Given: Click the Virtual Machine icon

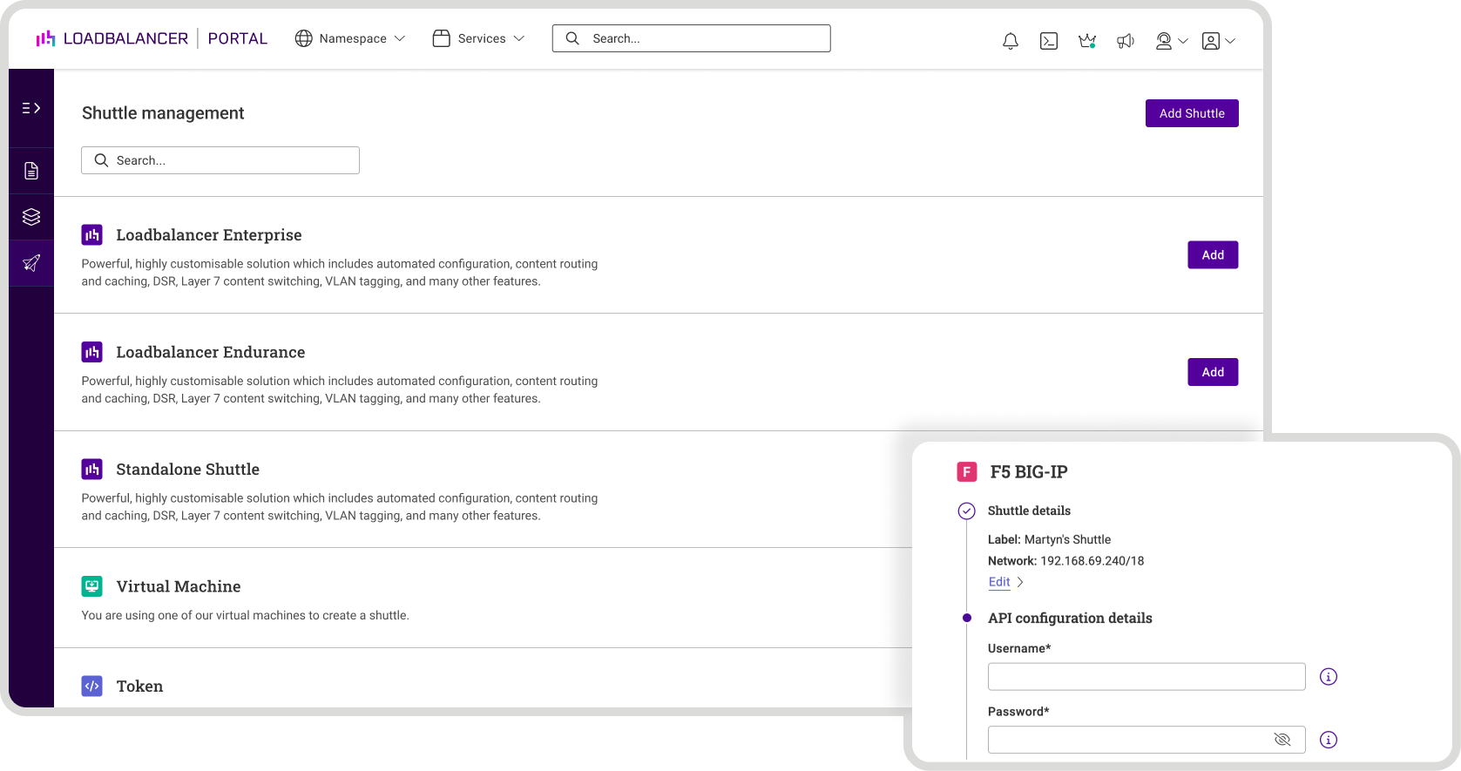Looking at the screenshot, I should (x=92, y=586).
